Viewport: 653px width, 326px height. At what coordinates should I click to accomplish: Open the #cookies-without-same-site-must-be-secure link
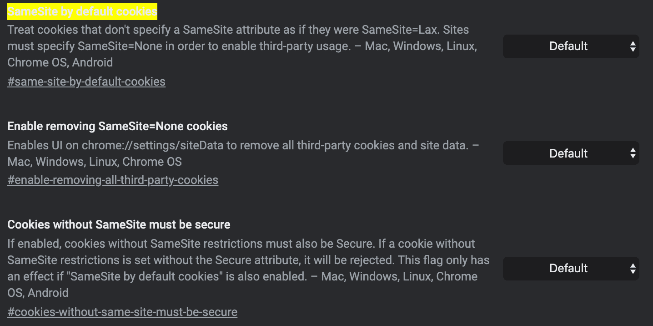tap(122, 312)
